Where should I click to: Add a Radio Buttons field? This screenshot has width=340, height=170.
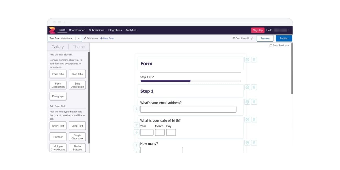click(77, 148)
